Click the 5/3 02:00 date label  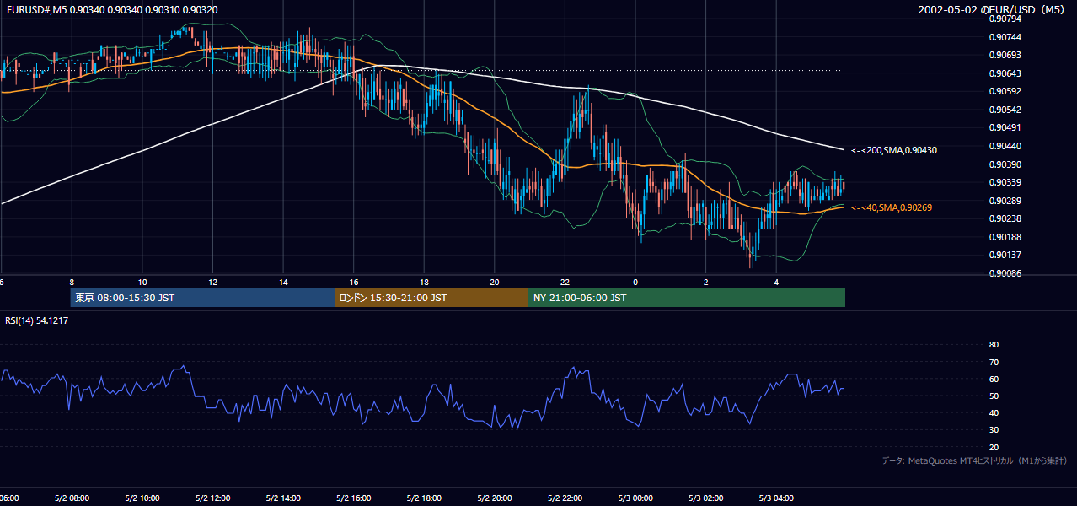(x=706, y=498)
